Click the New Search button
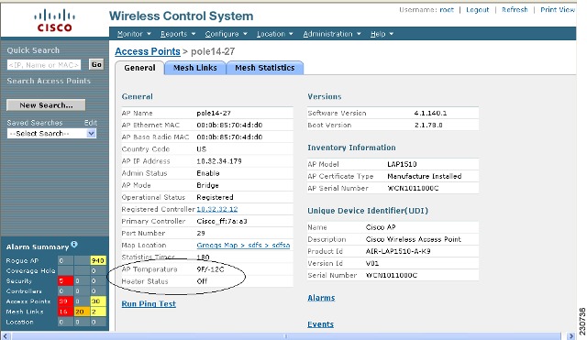 pyautogui.click(x=46, y=105)
